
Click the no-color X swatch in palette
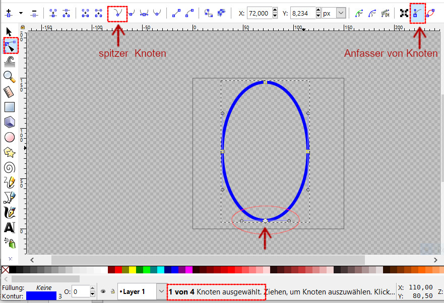point(5,270)
